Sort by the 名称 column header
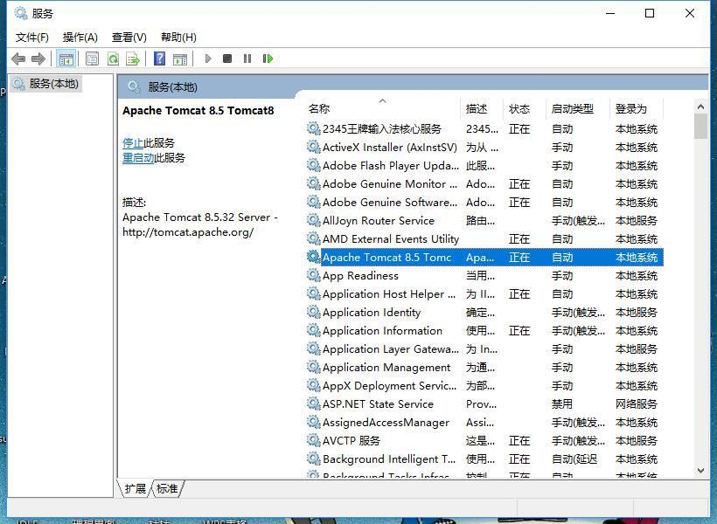 coord(382,108)
